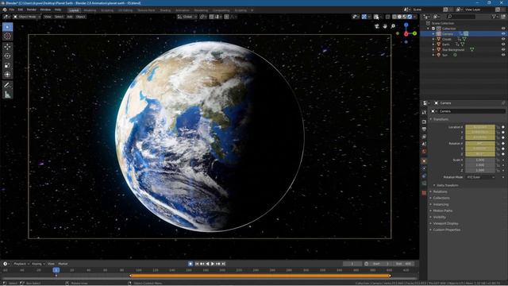
Task: Toggle viewport gizmo display button
Action: coord(364,17)
